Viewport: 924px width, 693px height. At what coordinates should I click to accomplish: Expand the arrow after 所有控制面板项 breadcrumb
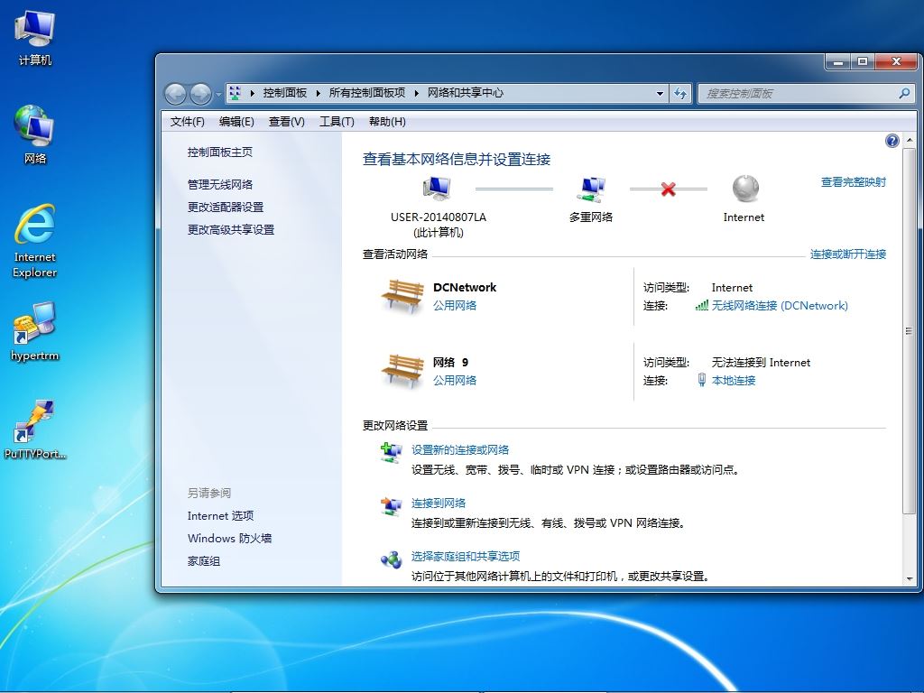tap(416, 93)
